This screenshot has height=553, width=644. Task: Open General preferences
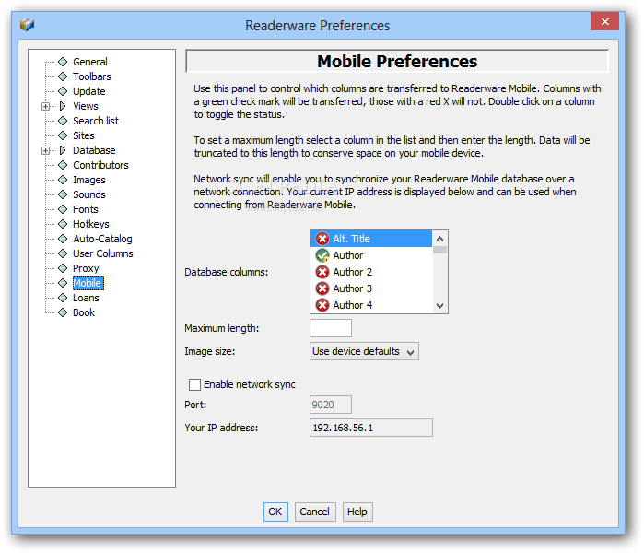tap(90, 62)
